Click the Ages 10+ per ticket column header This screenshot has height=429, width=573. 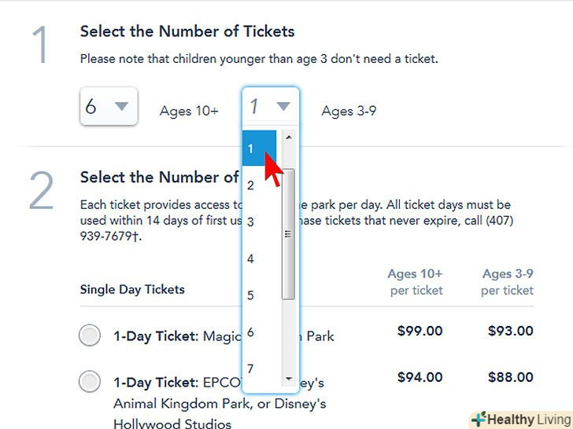[x=415, y=282]
